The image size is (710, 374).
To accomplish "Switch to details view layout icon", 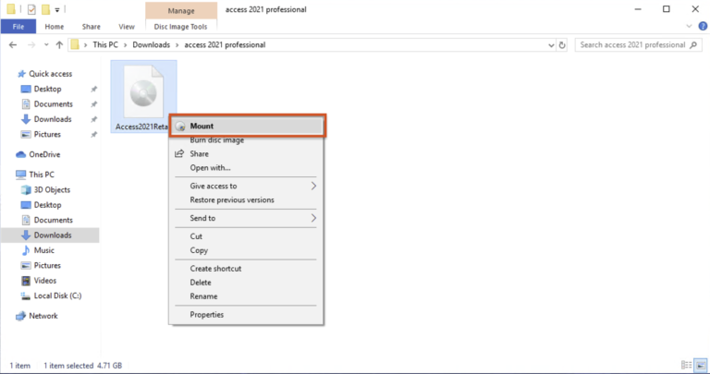I will (x=687, y=365).
